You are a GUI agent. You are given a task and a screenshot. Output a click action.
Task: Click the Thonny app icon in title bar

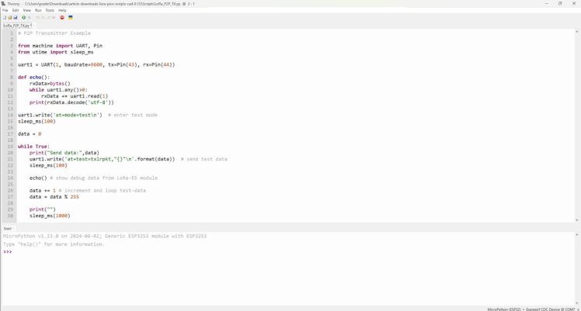pos(3,4)
